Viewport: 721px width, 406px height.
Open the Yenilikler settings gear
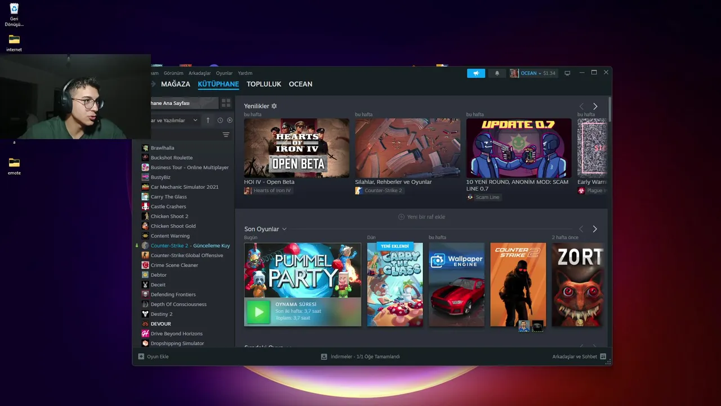(274, 106)
